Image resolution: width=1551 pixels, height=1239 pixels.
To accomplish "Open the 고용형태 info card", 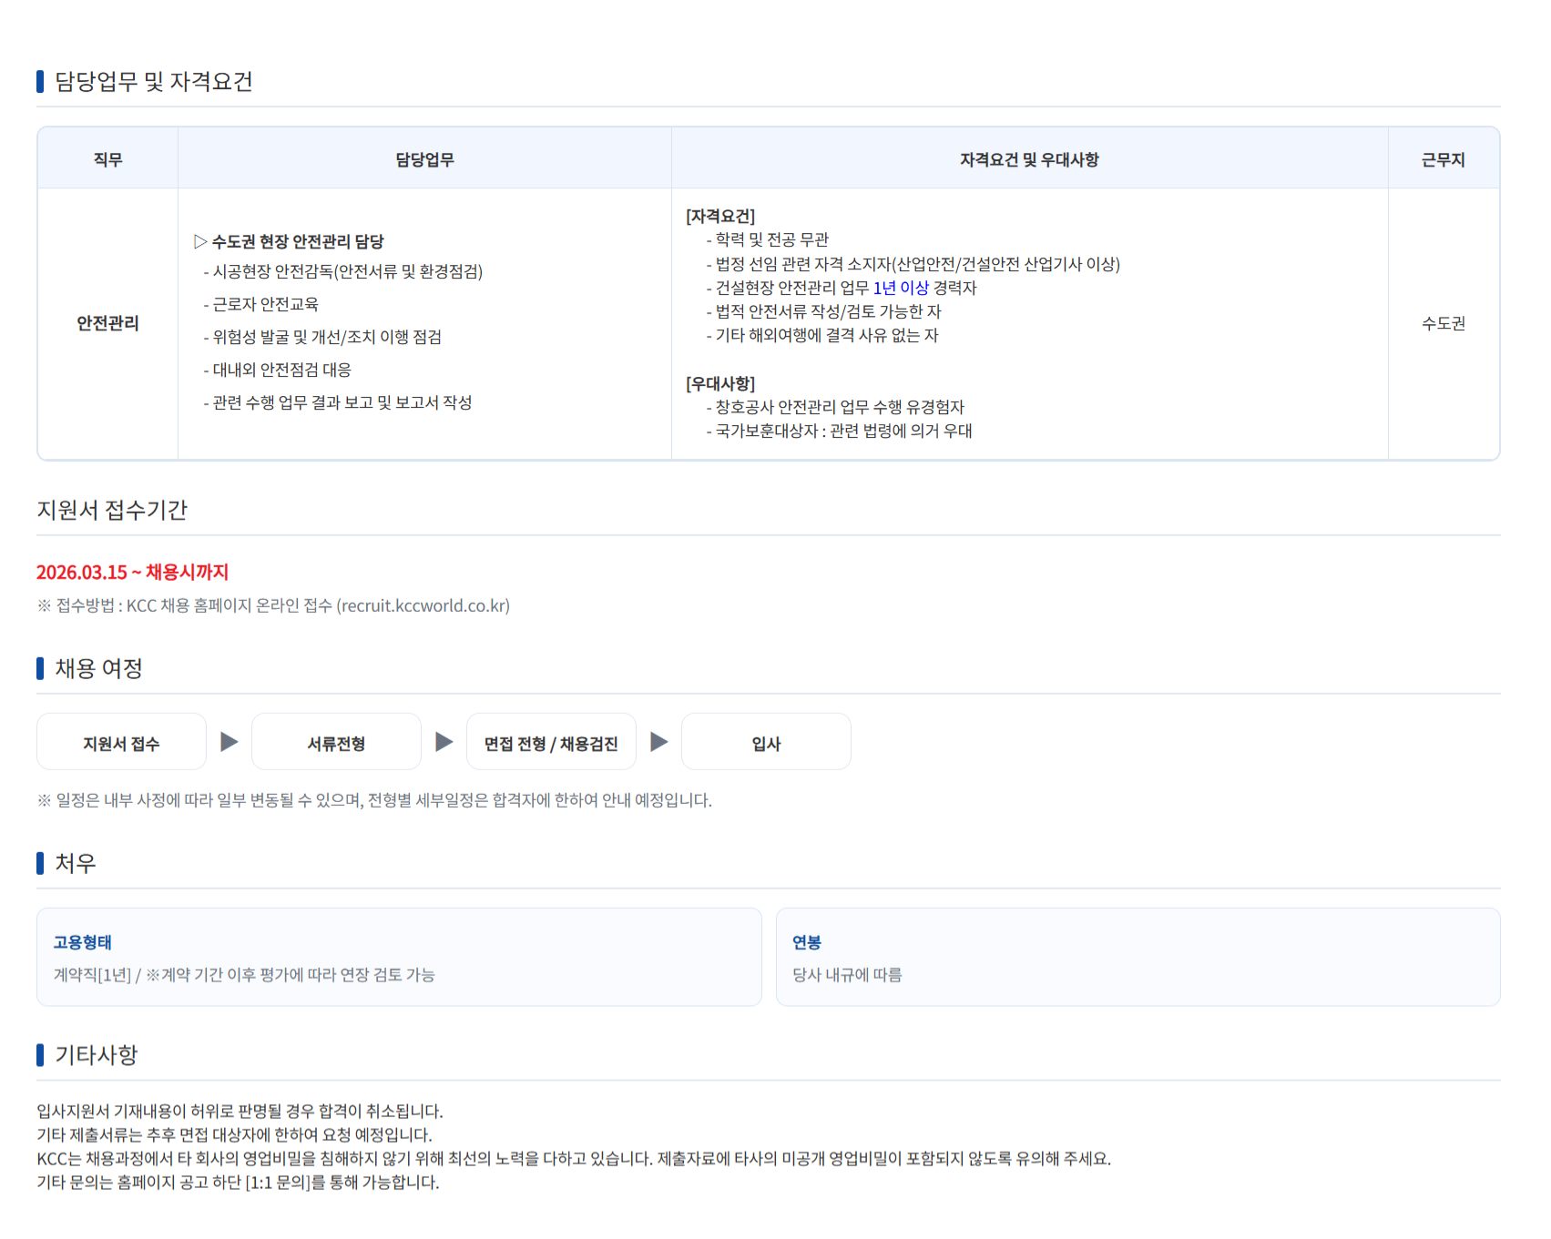I will (x=399, y=957).
